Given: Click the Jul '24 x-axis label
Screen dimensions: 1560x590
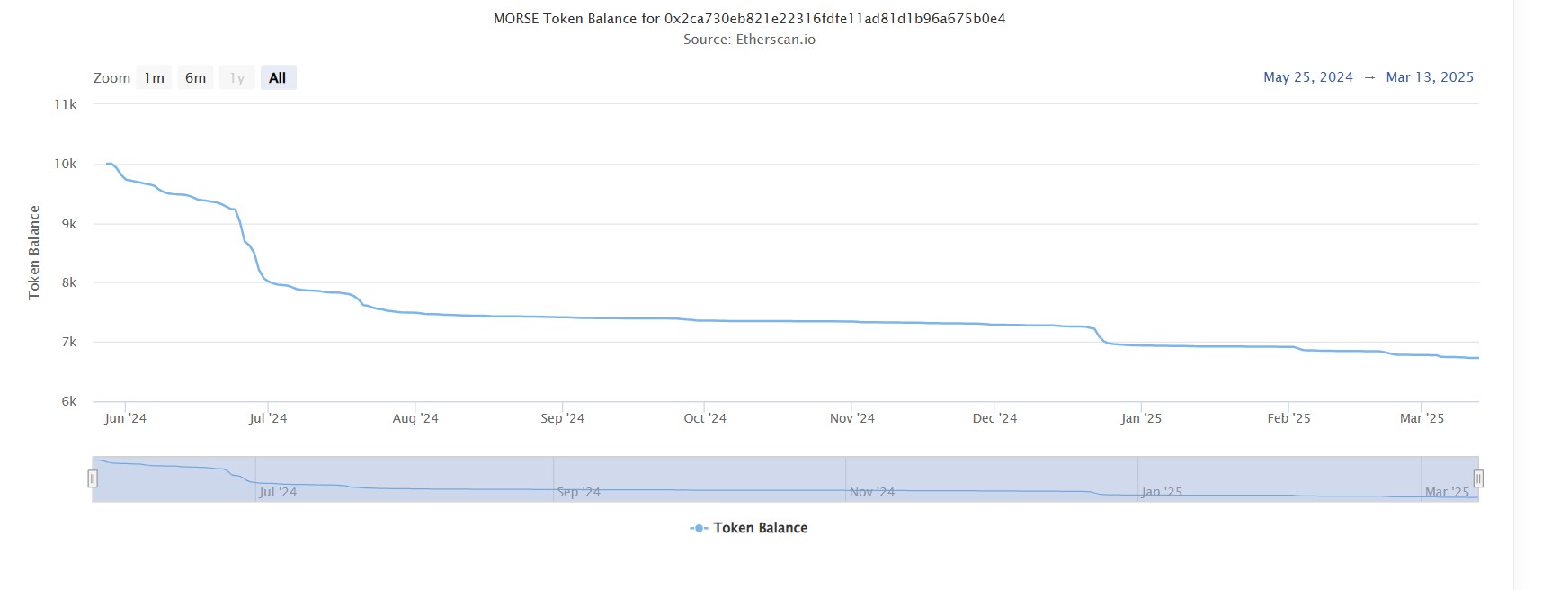Looking at the screenshot, I should pyautogui.click(x=268, y=418).
